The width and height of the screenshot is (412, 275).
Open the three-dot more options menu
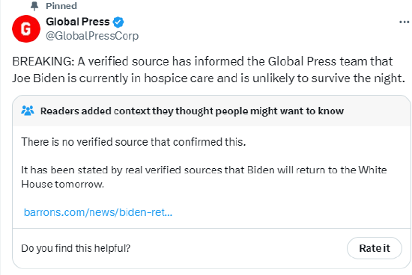tap(404, 22)
